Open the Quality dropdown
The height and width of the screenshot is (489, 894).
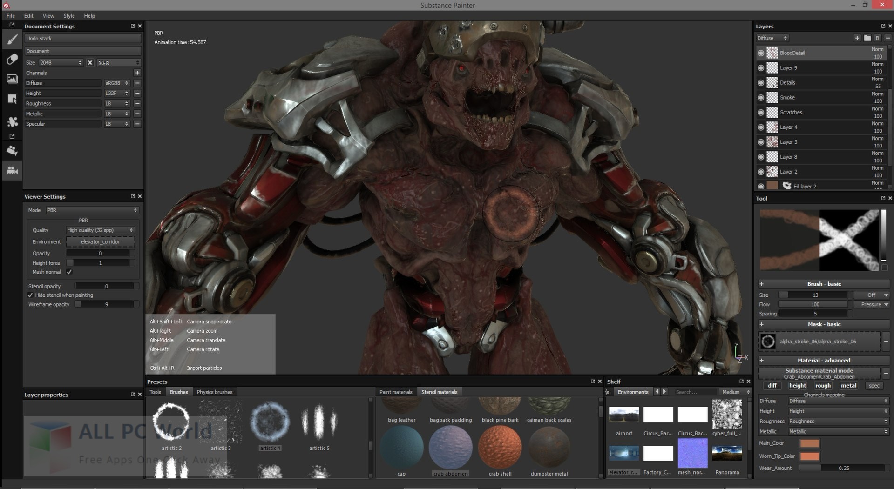click(100, 230)
